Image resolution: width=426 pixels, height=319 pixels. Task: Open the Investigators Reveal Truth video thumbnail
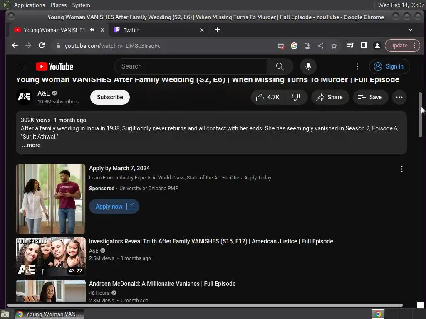click(50, 257)
